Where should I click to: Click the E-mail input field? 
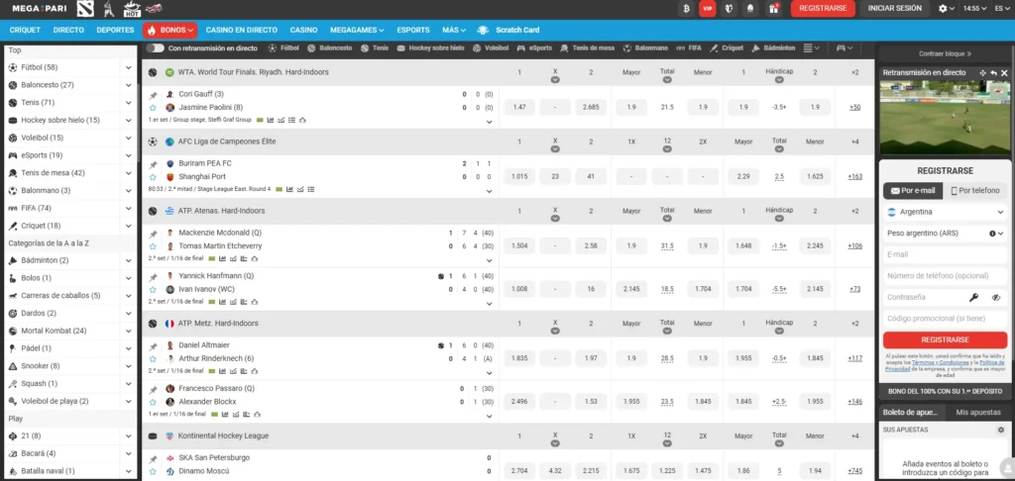click(946, 254)
